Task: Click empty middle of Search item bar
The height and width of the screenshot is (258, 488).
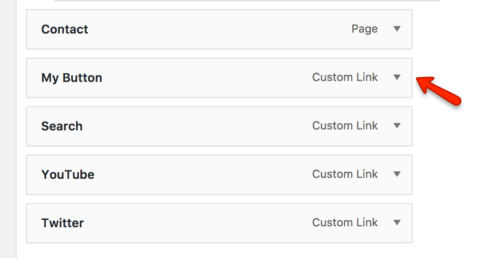Action: [x=196, y=126]
